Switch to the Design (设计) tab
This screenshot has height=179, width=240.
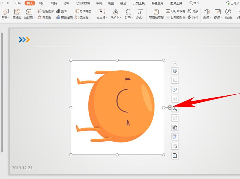[42, 3]
